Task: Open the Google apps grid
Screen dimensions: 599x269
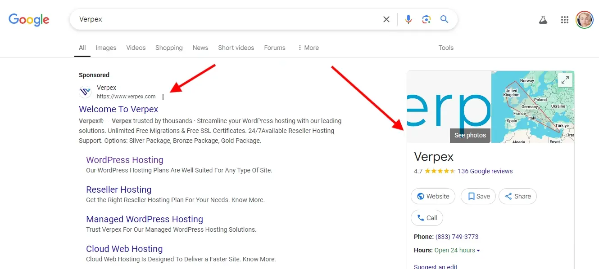Action: pos(565,20)
